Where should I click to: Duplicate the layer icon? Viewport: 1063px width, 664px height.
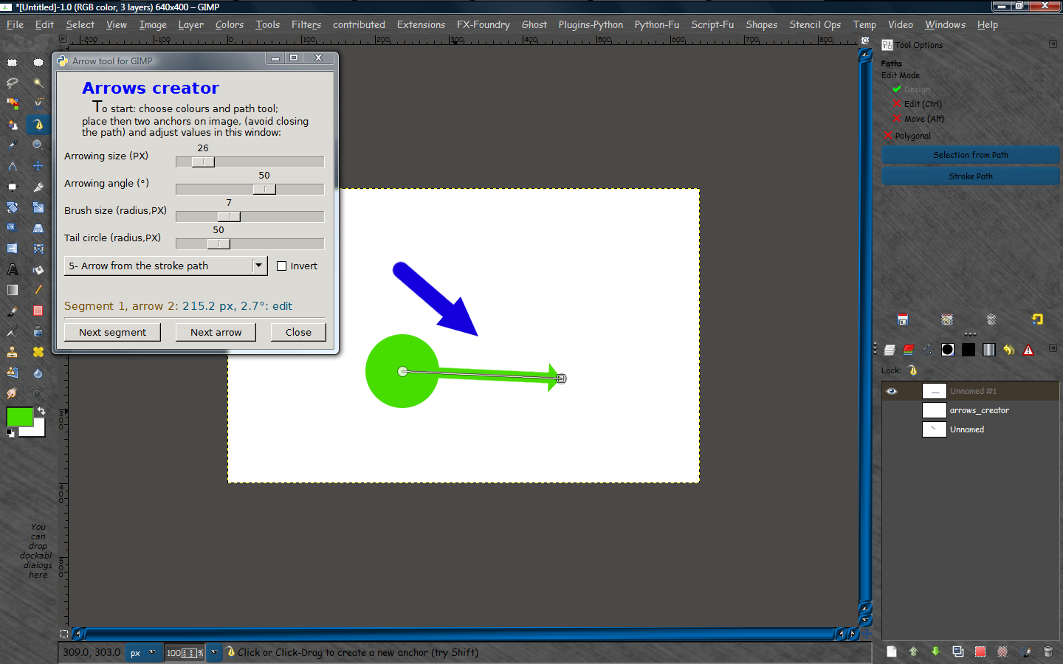957,651
